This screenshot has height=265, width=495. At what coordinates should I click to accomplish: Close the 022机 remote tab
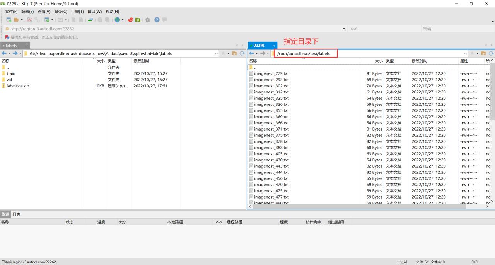click(x=274, y=46)
